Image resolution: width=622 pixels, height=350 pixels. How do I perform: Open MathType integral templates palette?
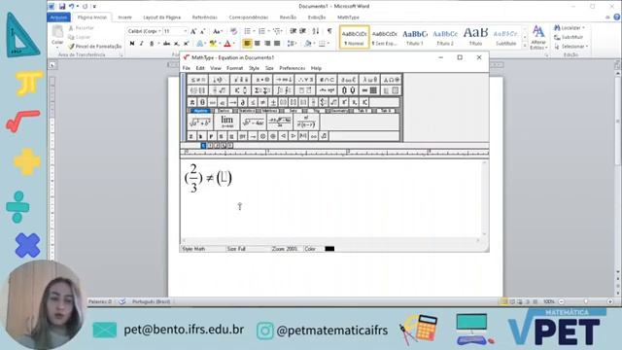point(284,90)
